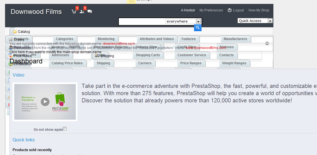Open the Monitoring submenu tab
The height and width of the screenshot is (155, 317).
107,39
